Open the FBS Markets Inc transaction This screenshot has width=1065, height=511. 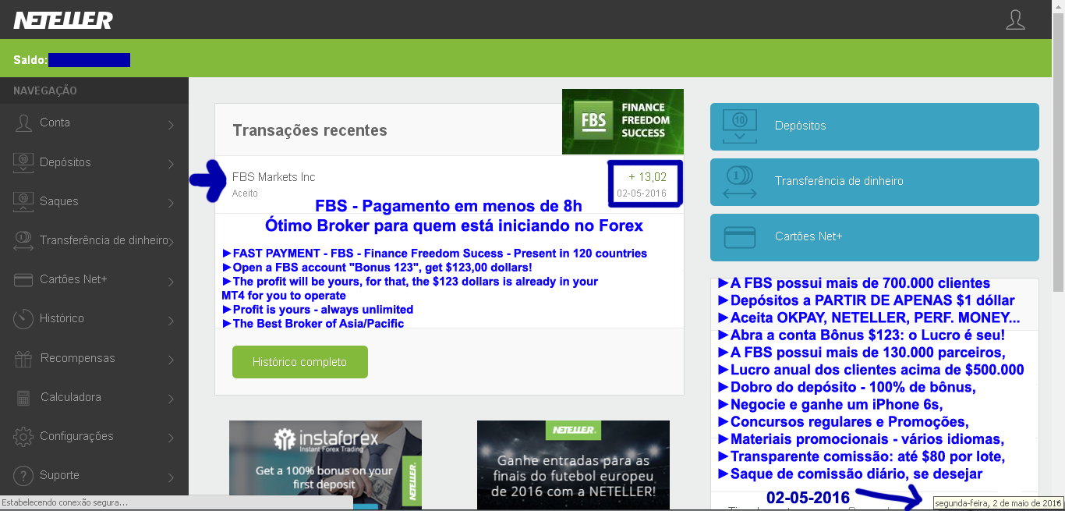[274, 177]
